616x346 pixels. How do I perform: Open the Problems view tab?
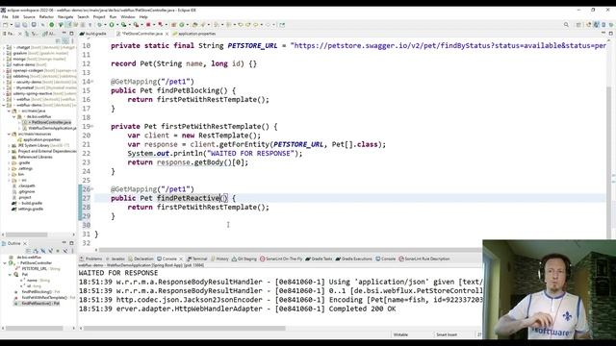91,259
